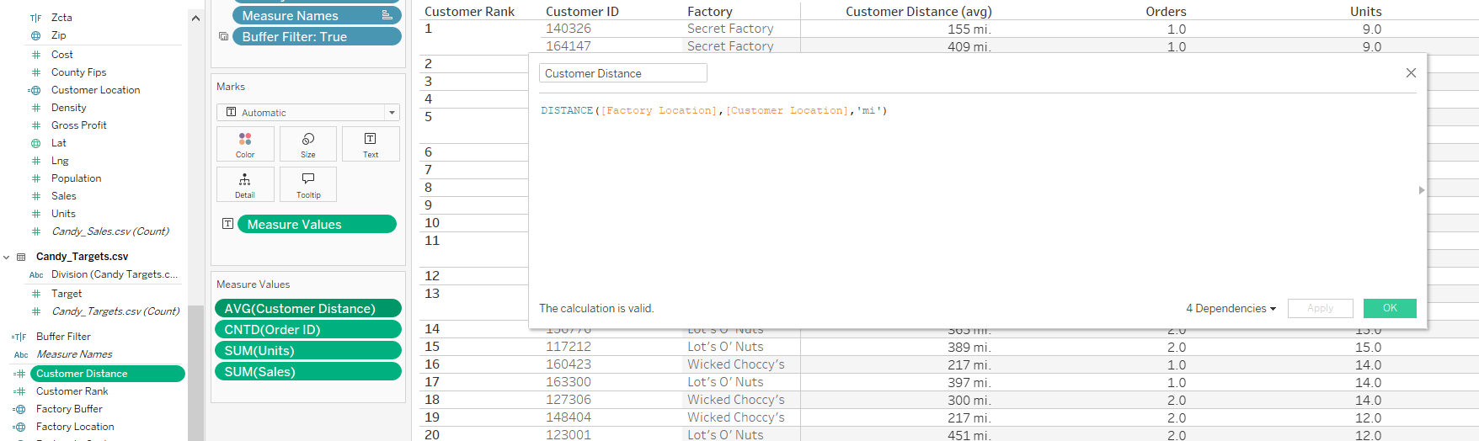
Task: Select the CNTD(Order ID) pill
Action: click(x=308, y=329)
